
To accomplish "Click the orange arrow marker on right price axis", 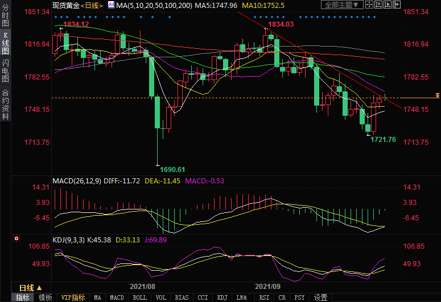I will point(437,95).
